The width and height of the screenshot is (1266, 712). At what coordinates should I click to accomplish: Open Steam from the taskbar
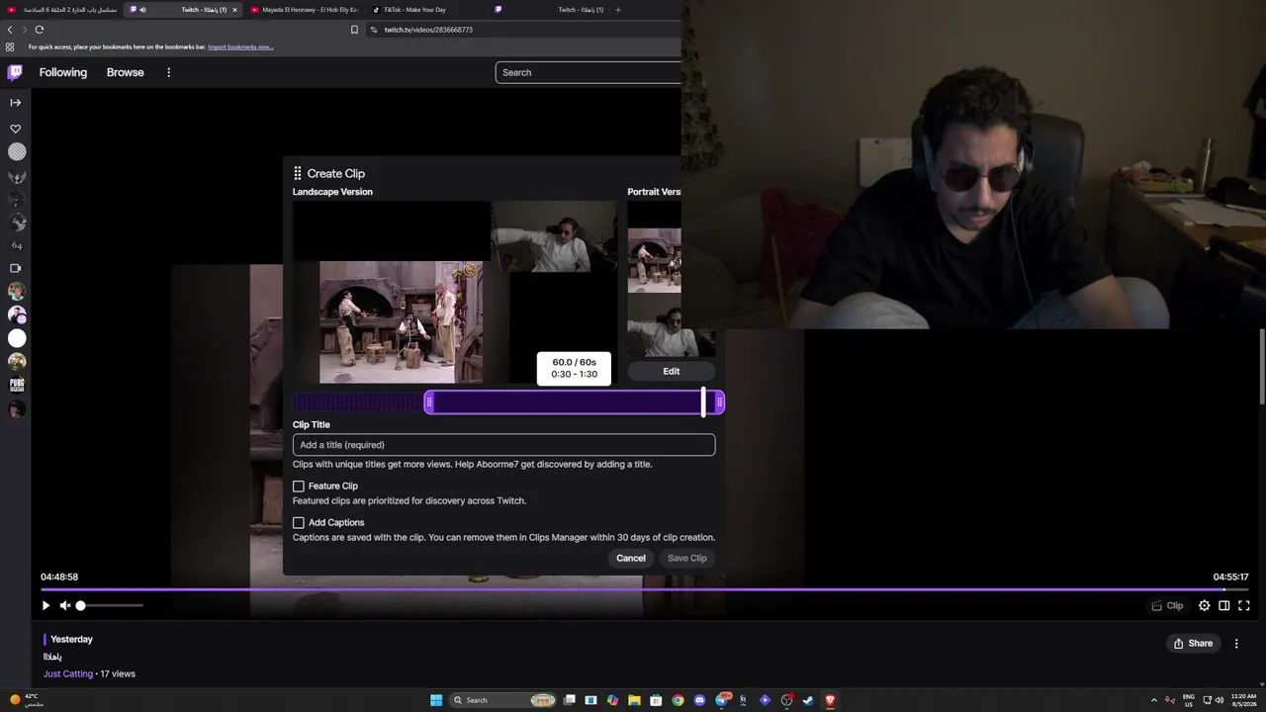coord(808,700)
